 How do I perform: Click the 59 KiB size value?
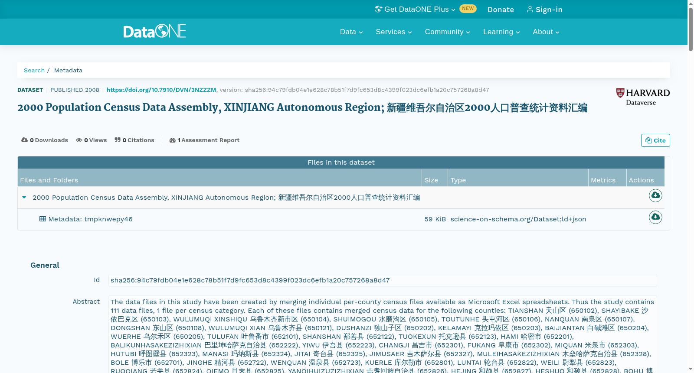click(435, 219)
